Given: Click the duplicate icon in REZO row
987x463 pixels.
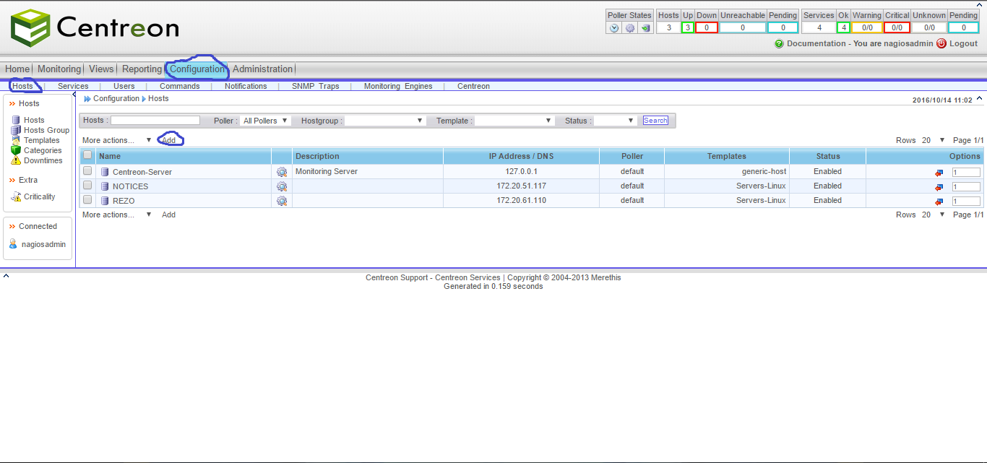Looking at the screenshot, I should tap(939, 202).
